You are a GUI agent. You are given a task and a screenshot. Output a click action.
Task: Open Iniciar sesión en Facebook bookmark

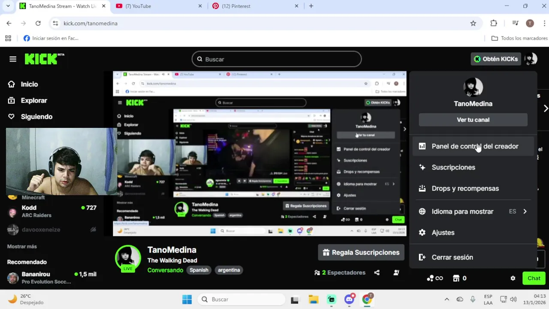pos(51,38)
